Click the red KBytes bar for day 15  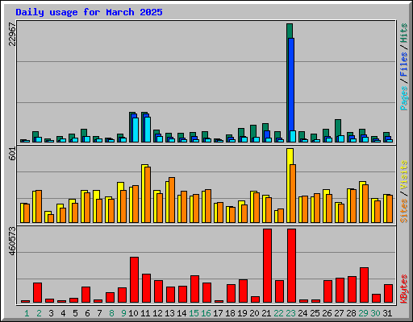coord(194,289)
